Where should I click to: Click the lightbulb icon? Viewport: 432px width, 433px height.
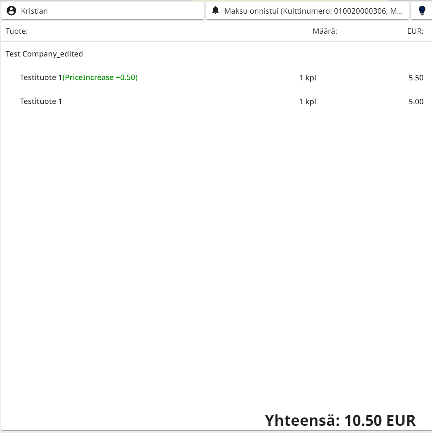(422, 11)
